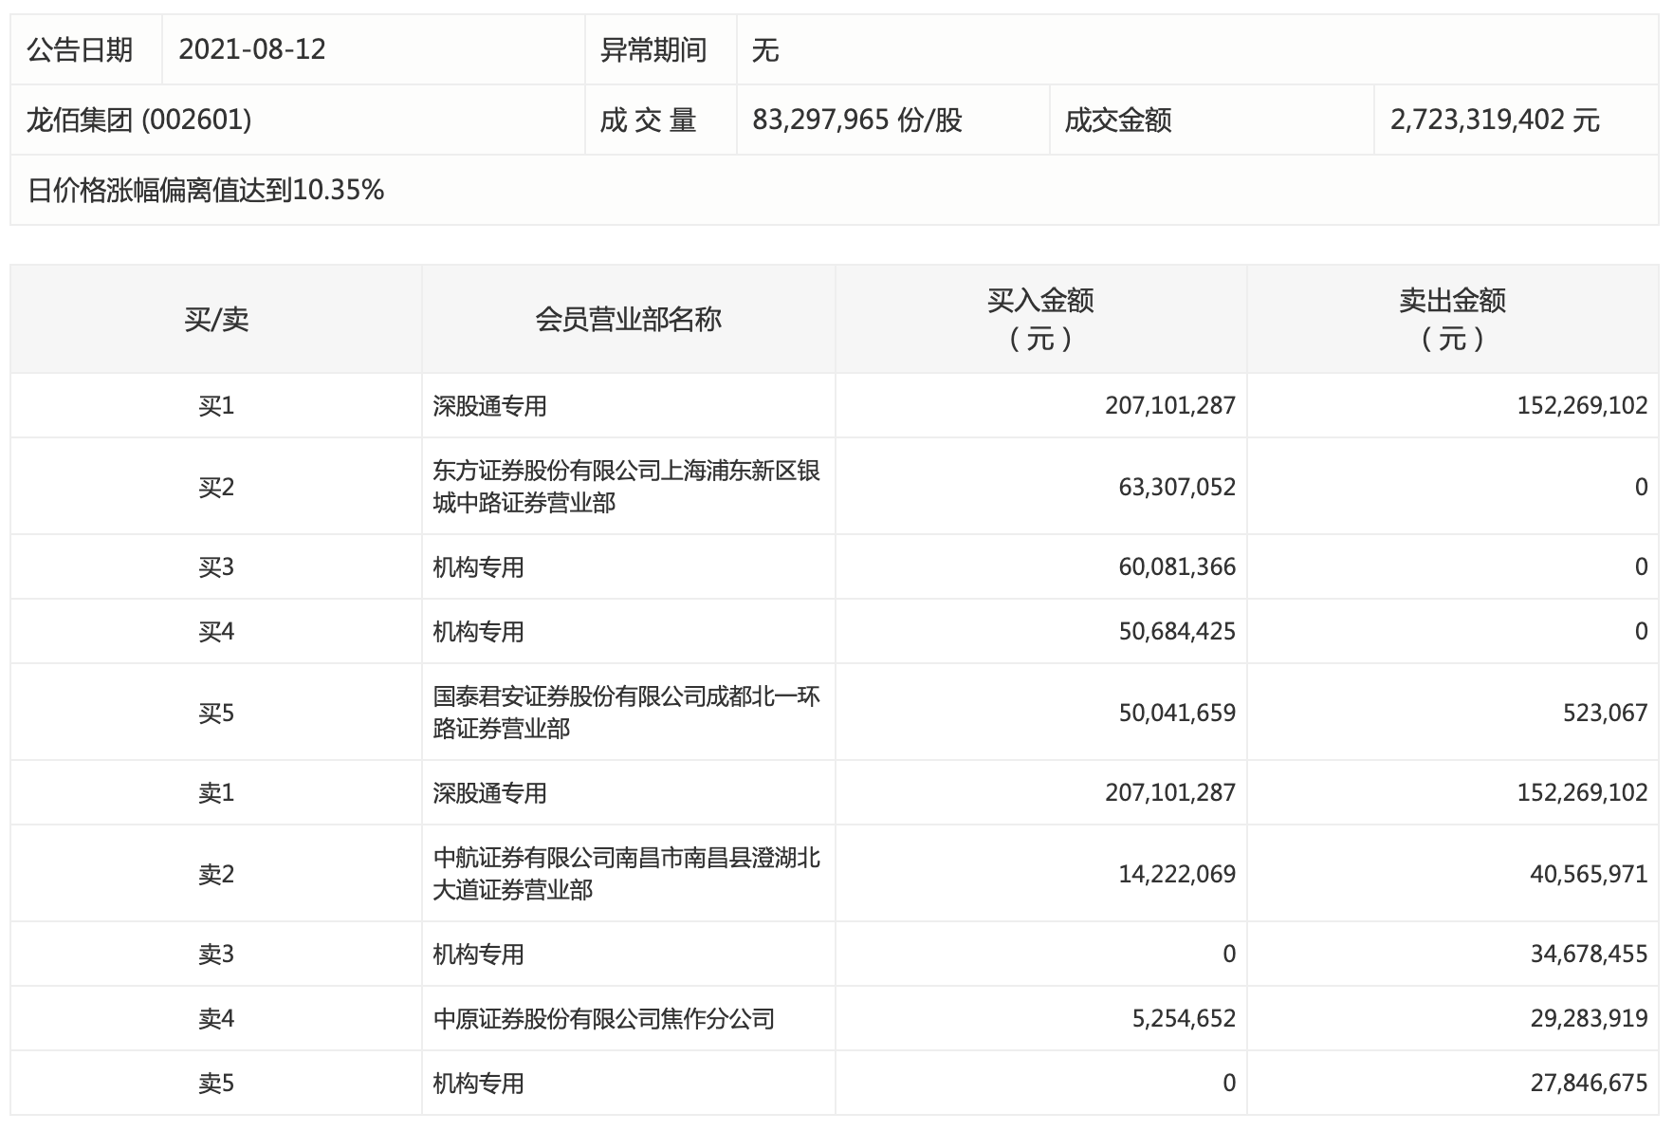
Task: Select the turnover amount 2,723,319,402 元
Action: click(x=1495, y=121)
